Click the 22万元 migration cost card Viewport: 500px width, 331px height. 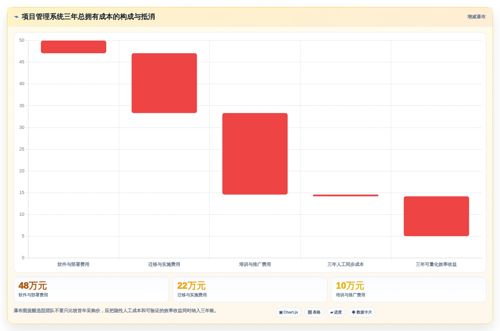(250, 289)
